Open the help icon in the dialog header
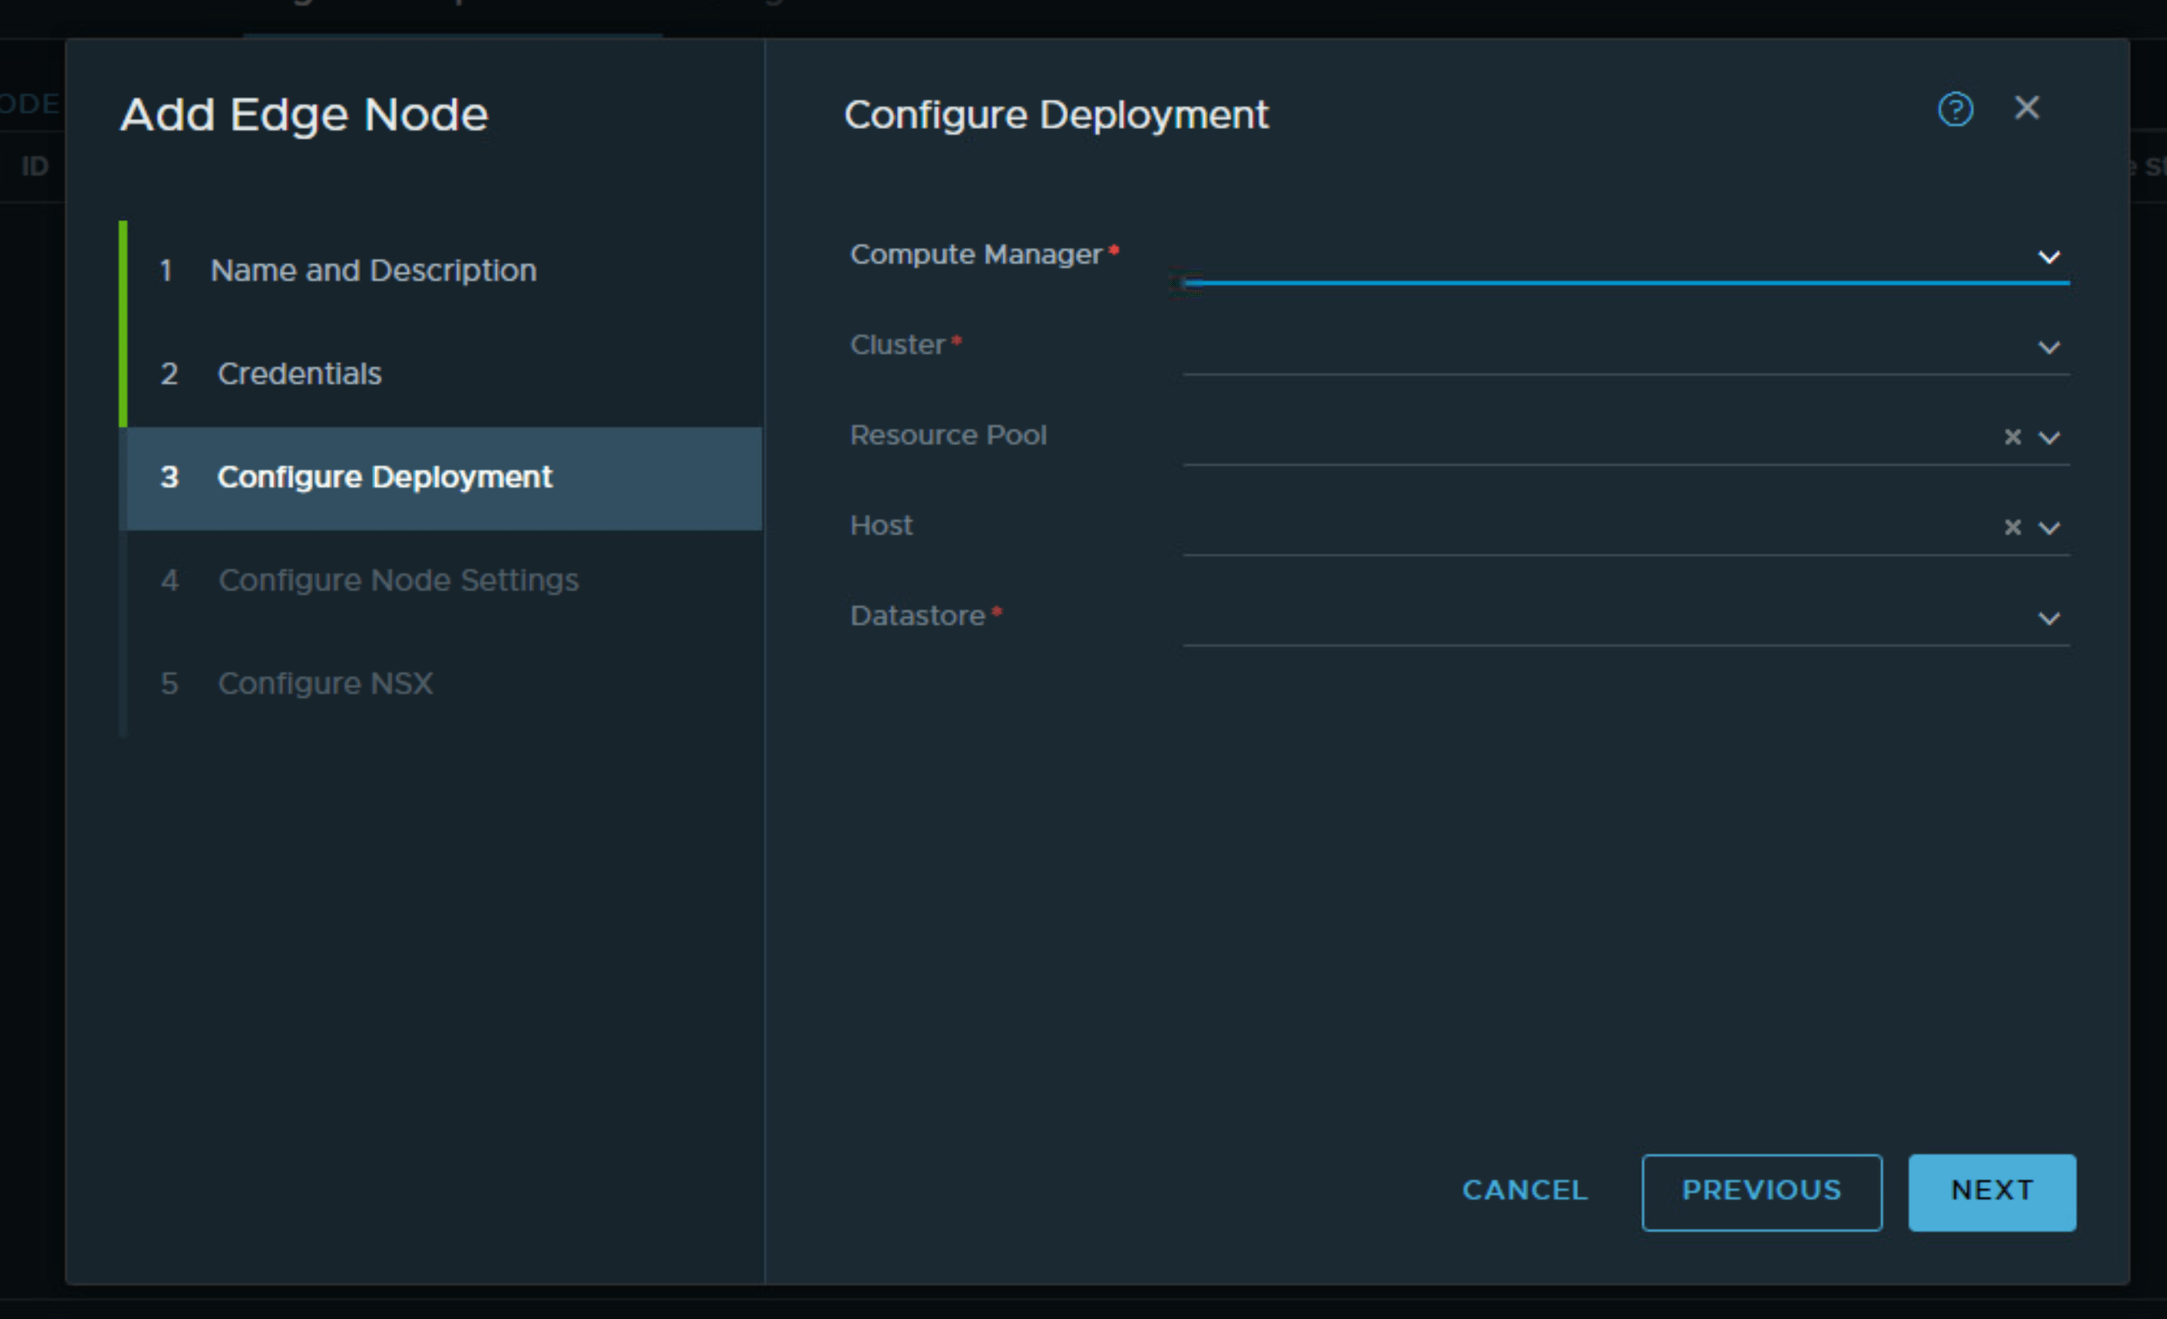 (1955, 110)
